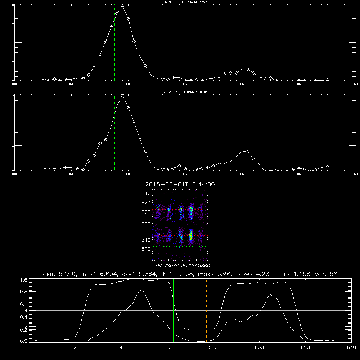Click the heatmap title '2018-07-01T10:44:00'

point(180,184)
